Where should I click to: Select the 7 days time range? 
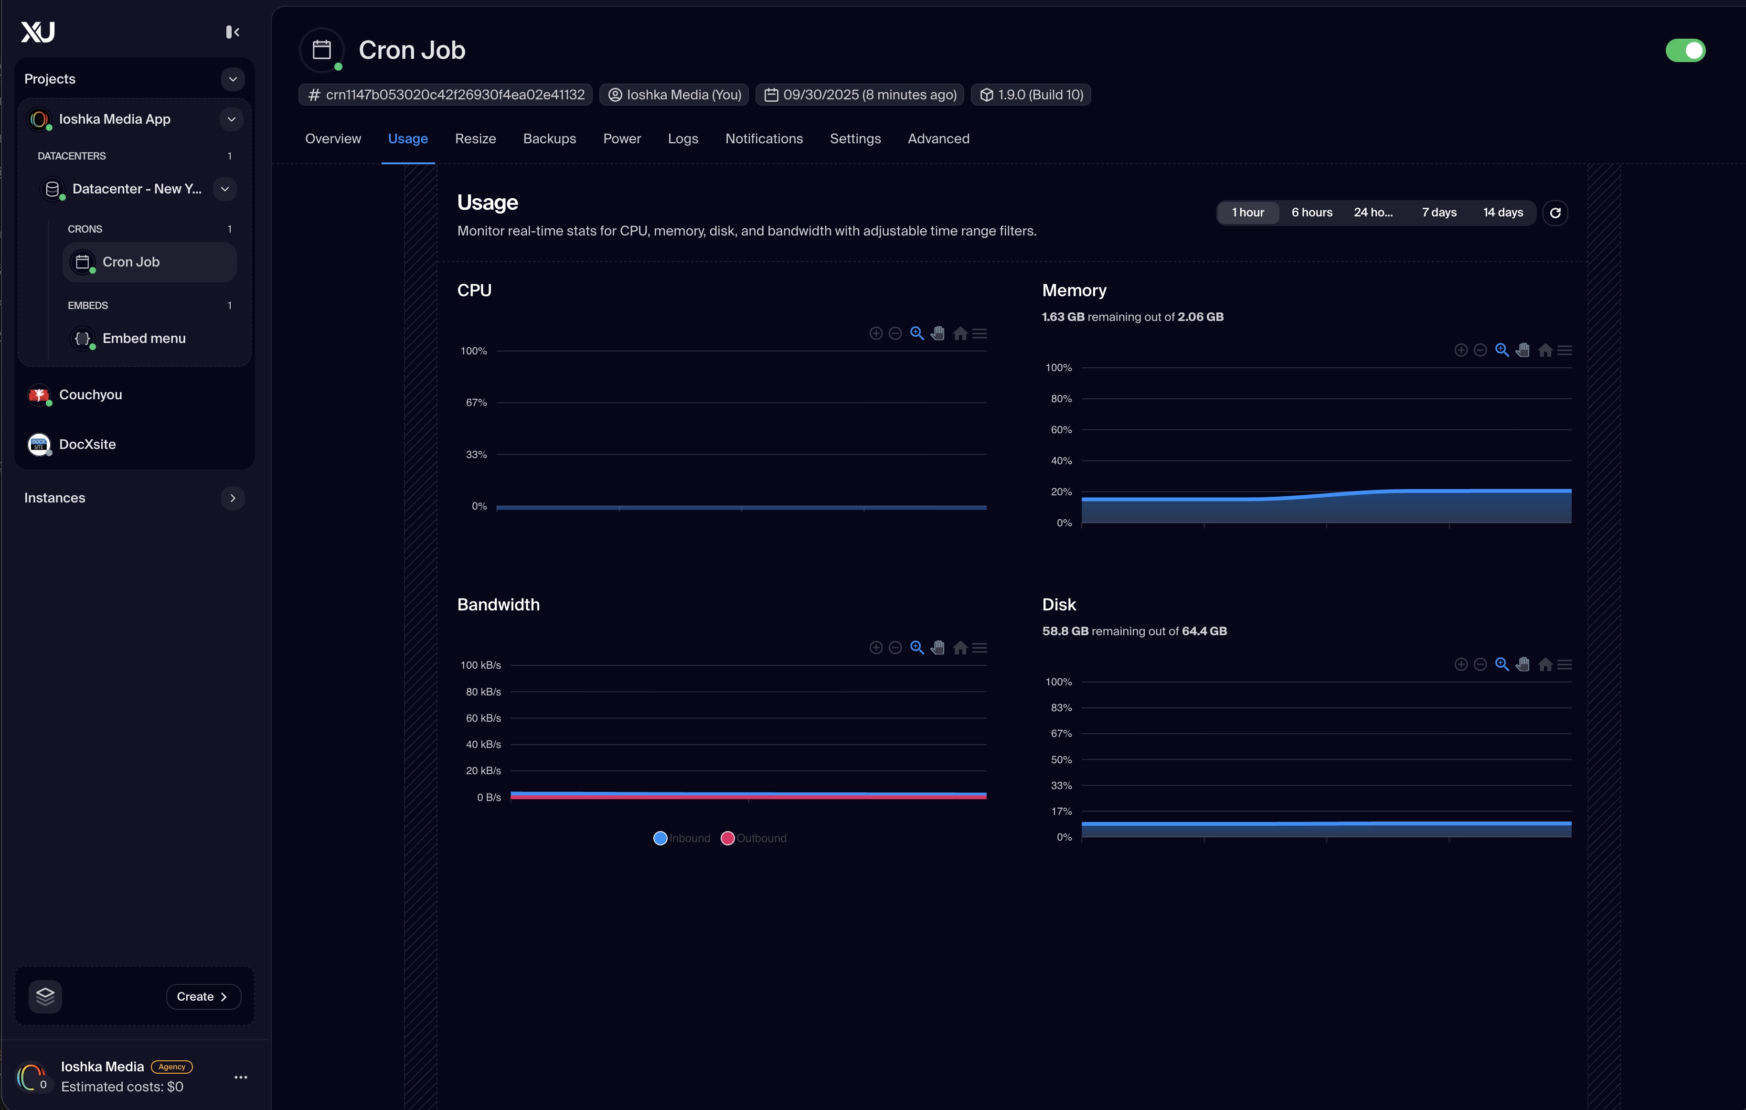(1438, 213)
